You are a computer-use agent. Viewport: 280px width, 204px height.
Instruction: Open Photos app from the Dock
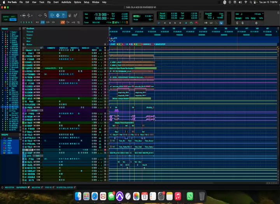point(136,196)
